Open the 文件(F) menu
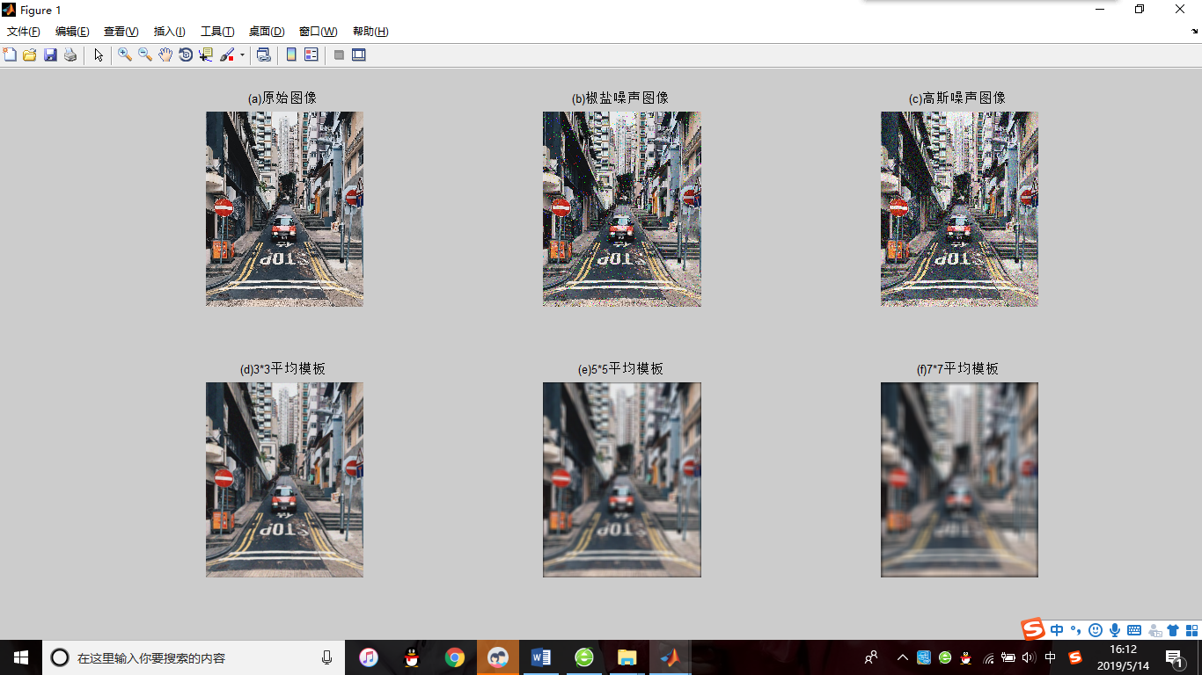 pos(24,32)
